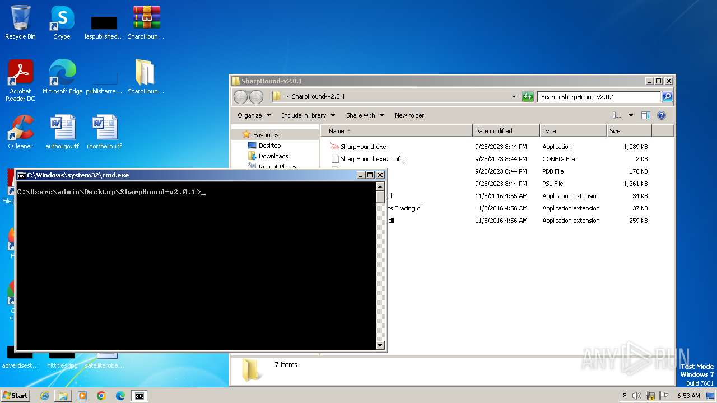Select the publisherre desktop file

104,81
